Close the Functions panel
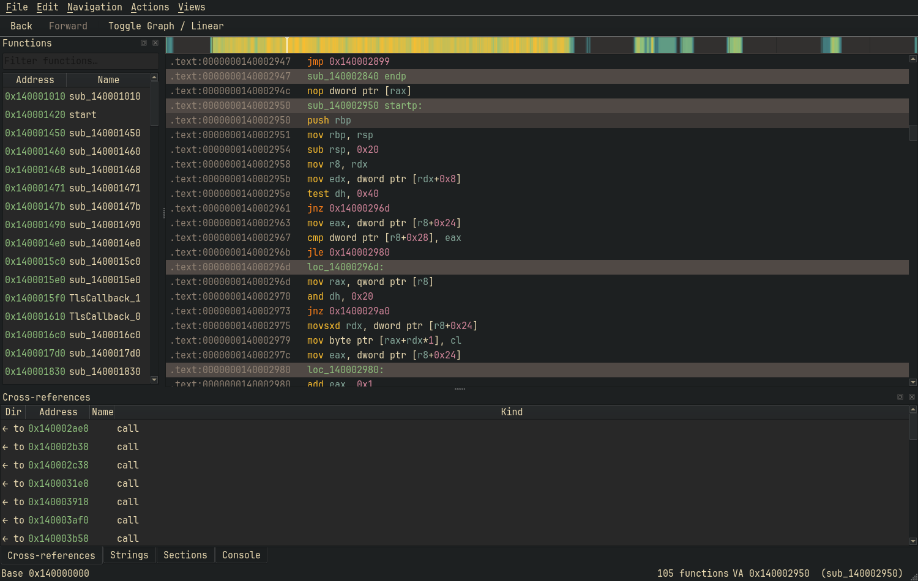This screenshot has width=918, height=581. tap(155, 43)
